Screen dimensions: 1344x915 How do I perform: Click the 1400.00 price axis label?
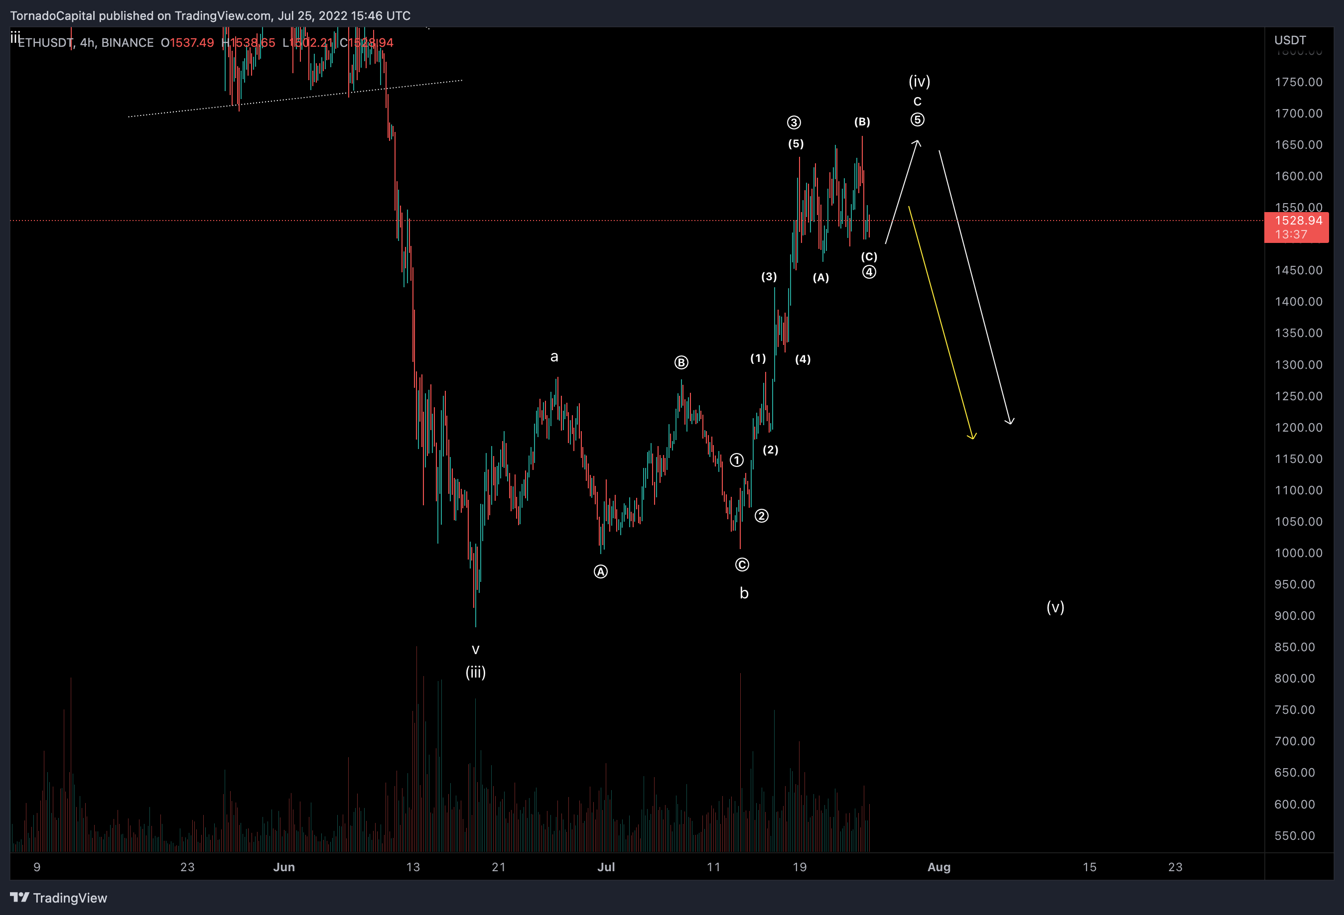click(x=1298, y=302)
